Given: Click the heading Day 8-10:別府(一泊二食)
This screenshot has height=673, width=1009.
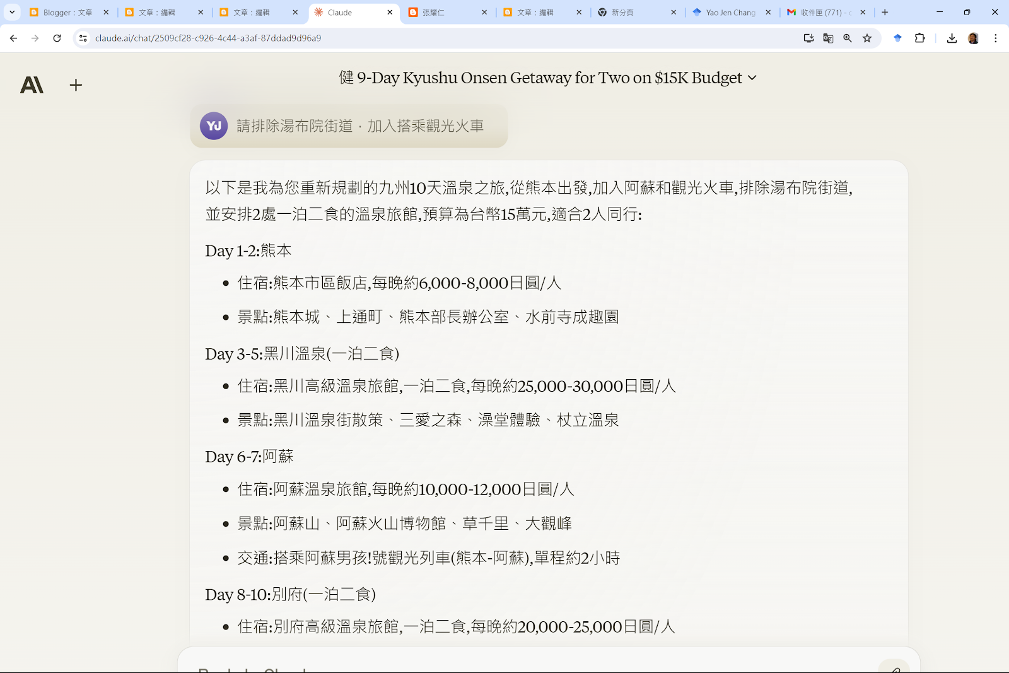Looking at the screenshot, I should tap(290, 595).
